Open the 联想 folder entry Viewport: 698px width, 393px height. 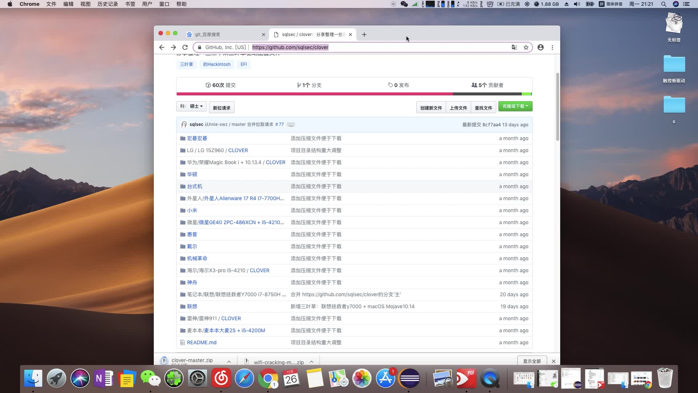tap(192, 306)
